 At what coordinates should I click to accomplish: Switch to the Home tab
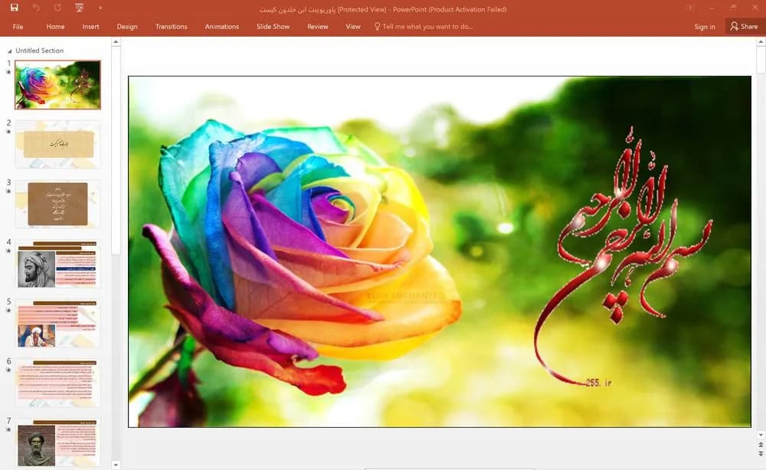click(x=55, y=26)
